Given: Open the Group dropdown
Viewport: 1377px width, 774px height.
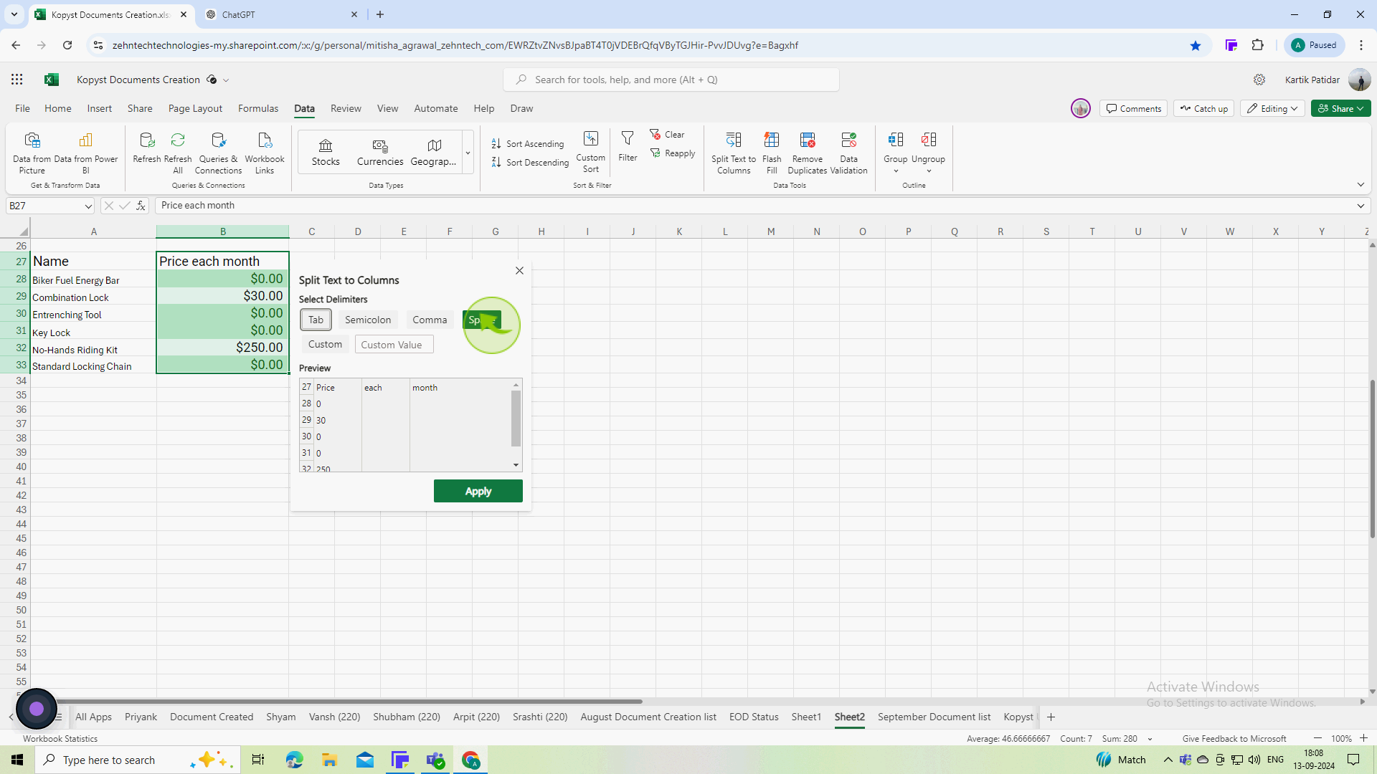Looking at the screenshot, I should 896,153.
